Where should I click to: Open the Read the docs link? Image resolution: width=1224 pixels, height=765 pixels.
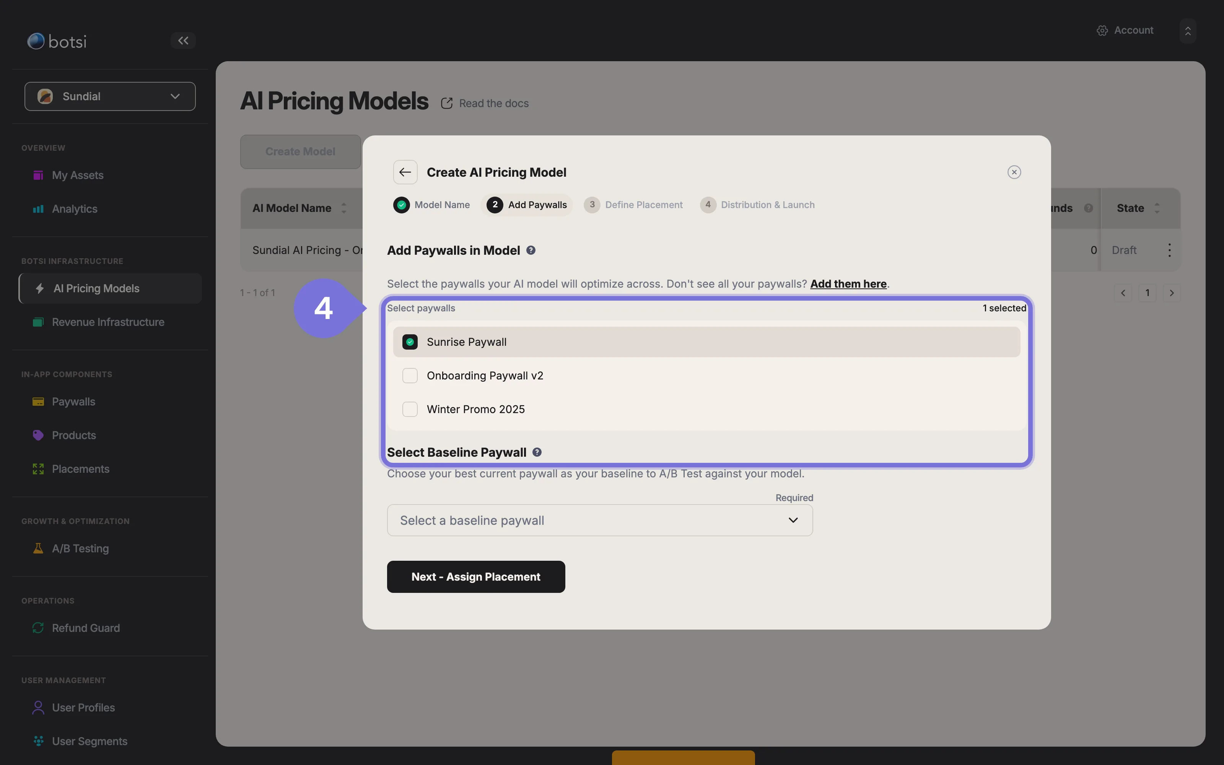494,103
